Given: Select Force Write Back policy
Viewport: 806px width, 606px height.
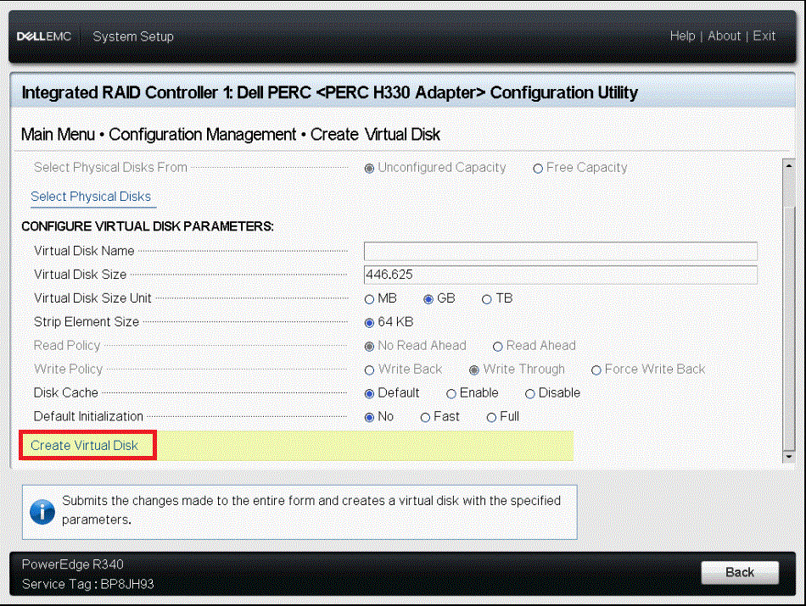Looking at the screenshot, I should (x=596, y=370).
